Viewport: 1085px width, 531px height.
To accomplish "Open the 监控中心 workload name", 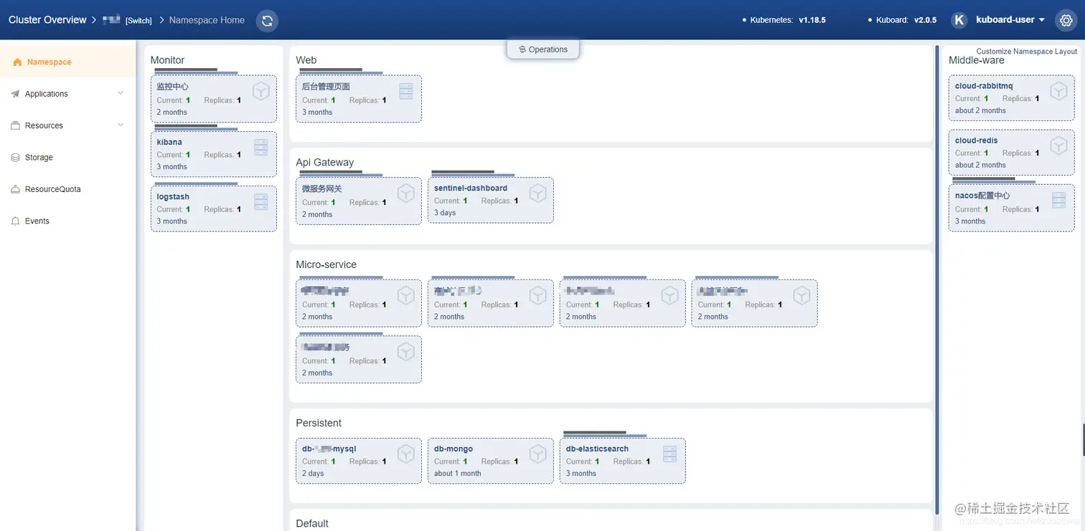I will 173,87.
